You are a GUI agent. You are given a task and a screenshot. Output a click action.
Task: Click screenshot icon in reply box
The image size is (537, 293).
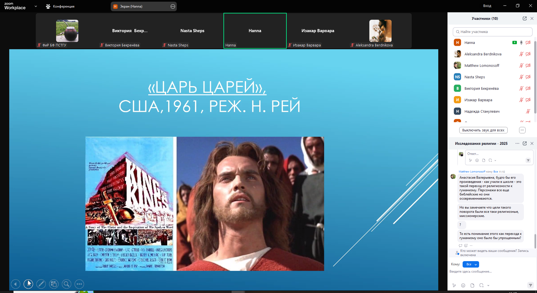coord(490,160)
